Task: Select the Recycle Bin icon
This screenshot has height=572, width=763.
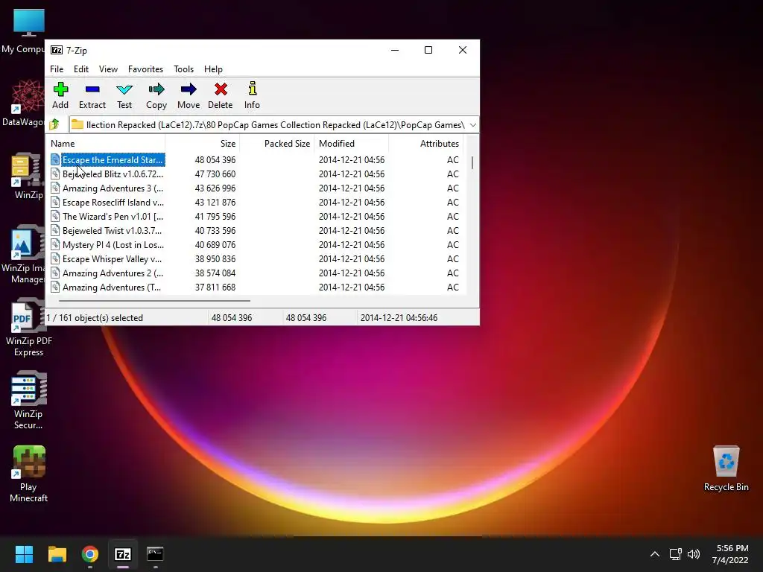Action: tap(726, 469)
